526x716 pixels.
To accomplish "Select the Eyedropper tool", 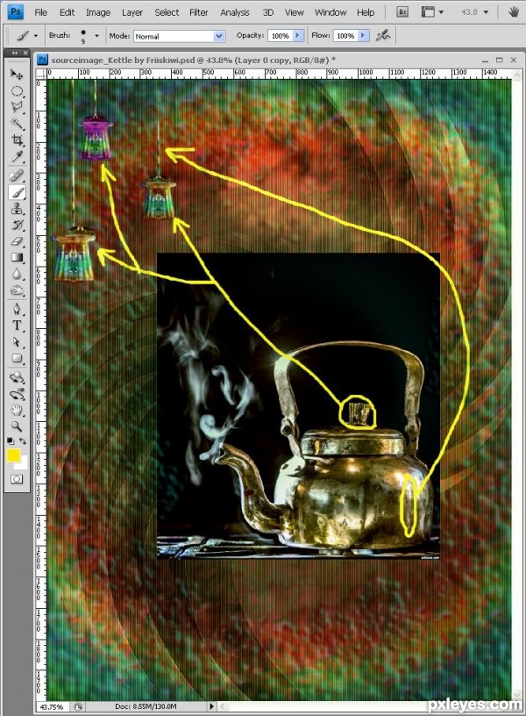I will coord(17,156).
